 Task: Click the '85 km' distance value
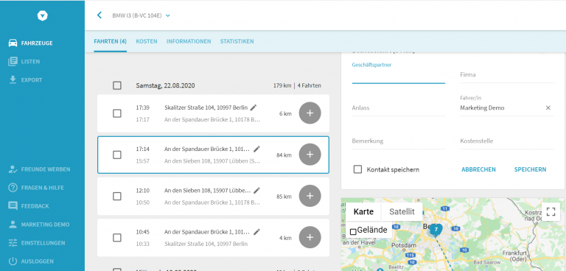coord(284,197)
